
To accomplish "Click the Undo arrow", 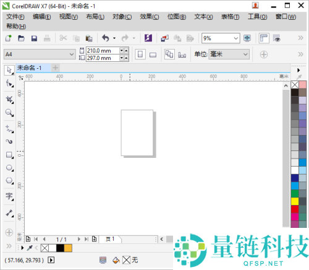I will coord(106,38).
